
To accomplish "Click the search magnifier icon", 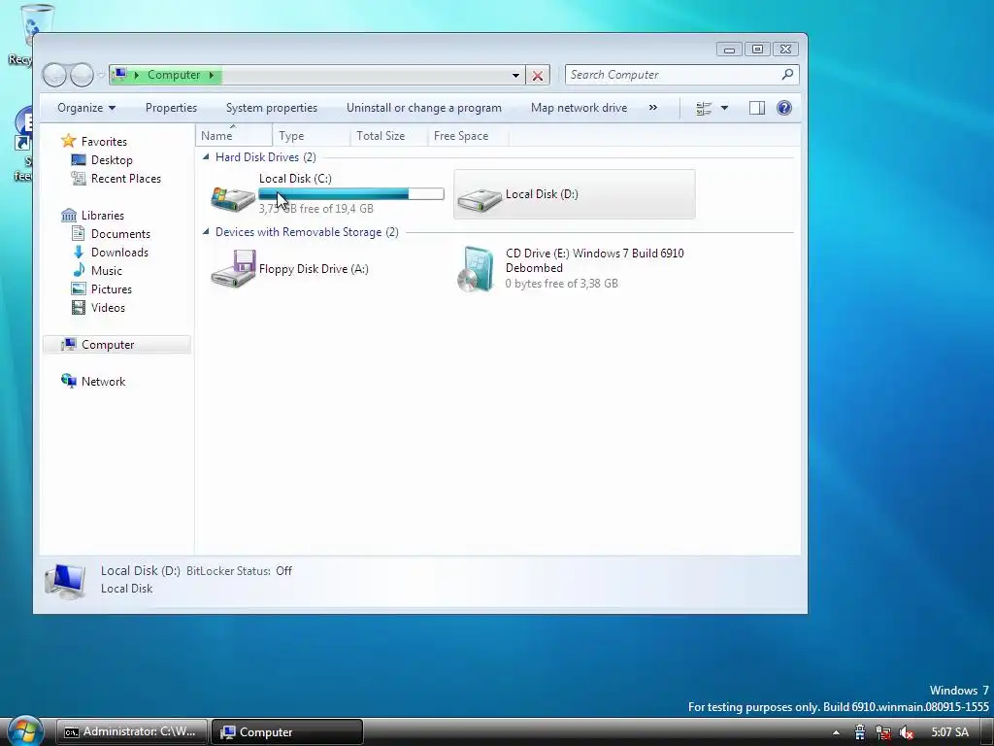I will click(x=787, y=74).
